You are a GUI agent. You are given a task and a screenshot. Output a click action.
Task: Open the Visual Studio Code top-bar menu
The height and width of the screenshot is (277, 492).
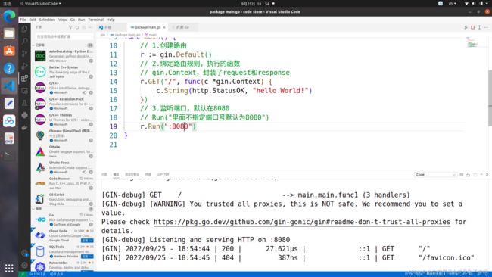tap(40, 4)
